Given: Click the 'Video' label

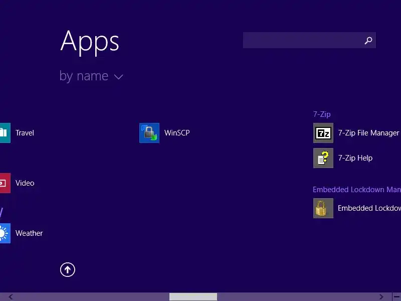Looking at the screenshot, I should pyautogui.click(x=25, y=183).
